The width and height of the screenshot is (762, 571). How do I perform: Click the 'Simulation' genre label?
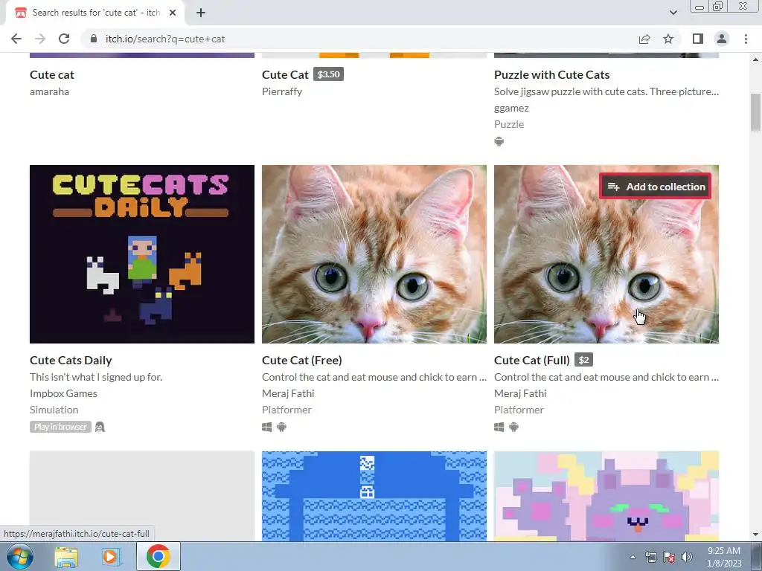[54, 410]
